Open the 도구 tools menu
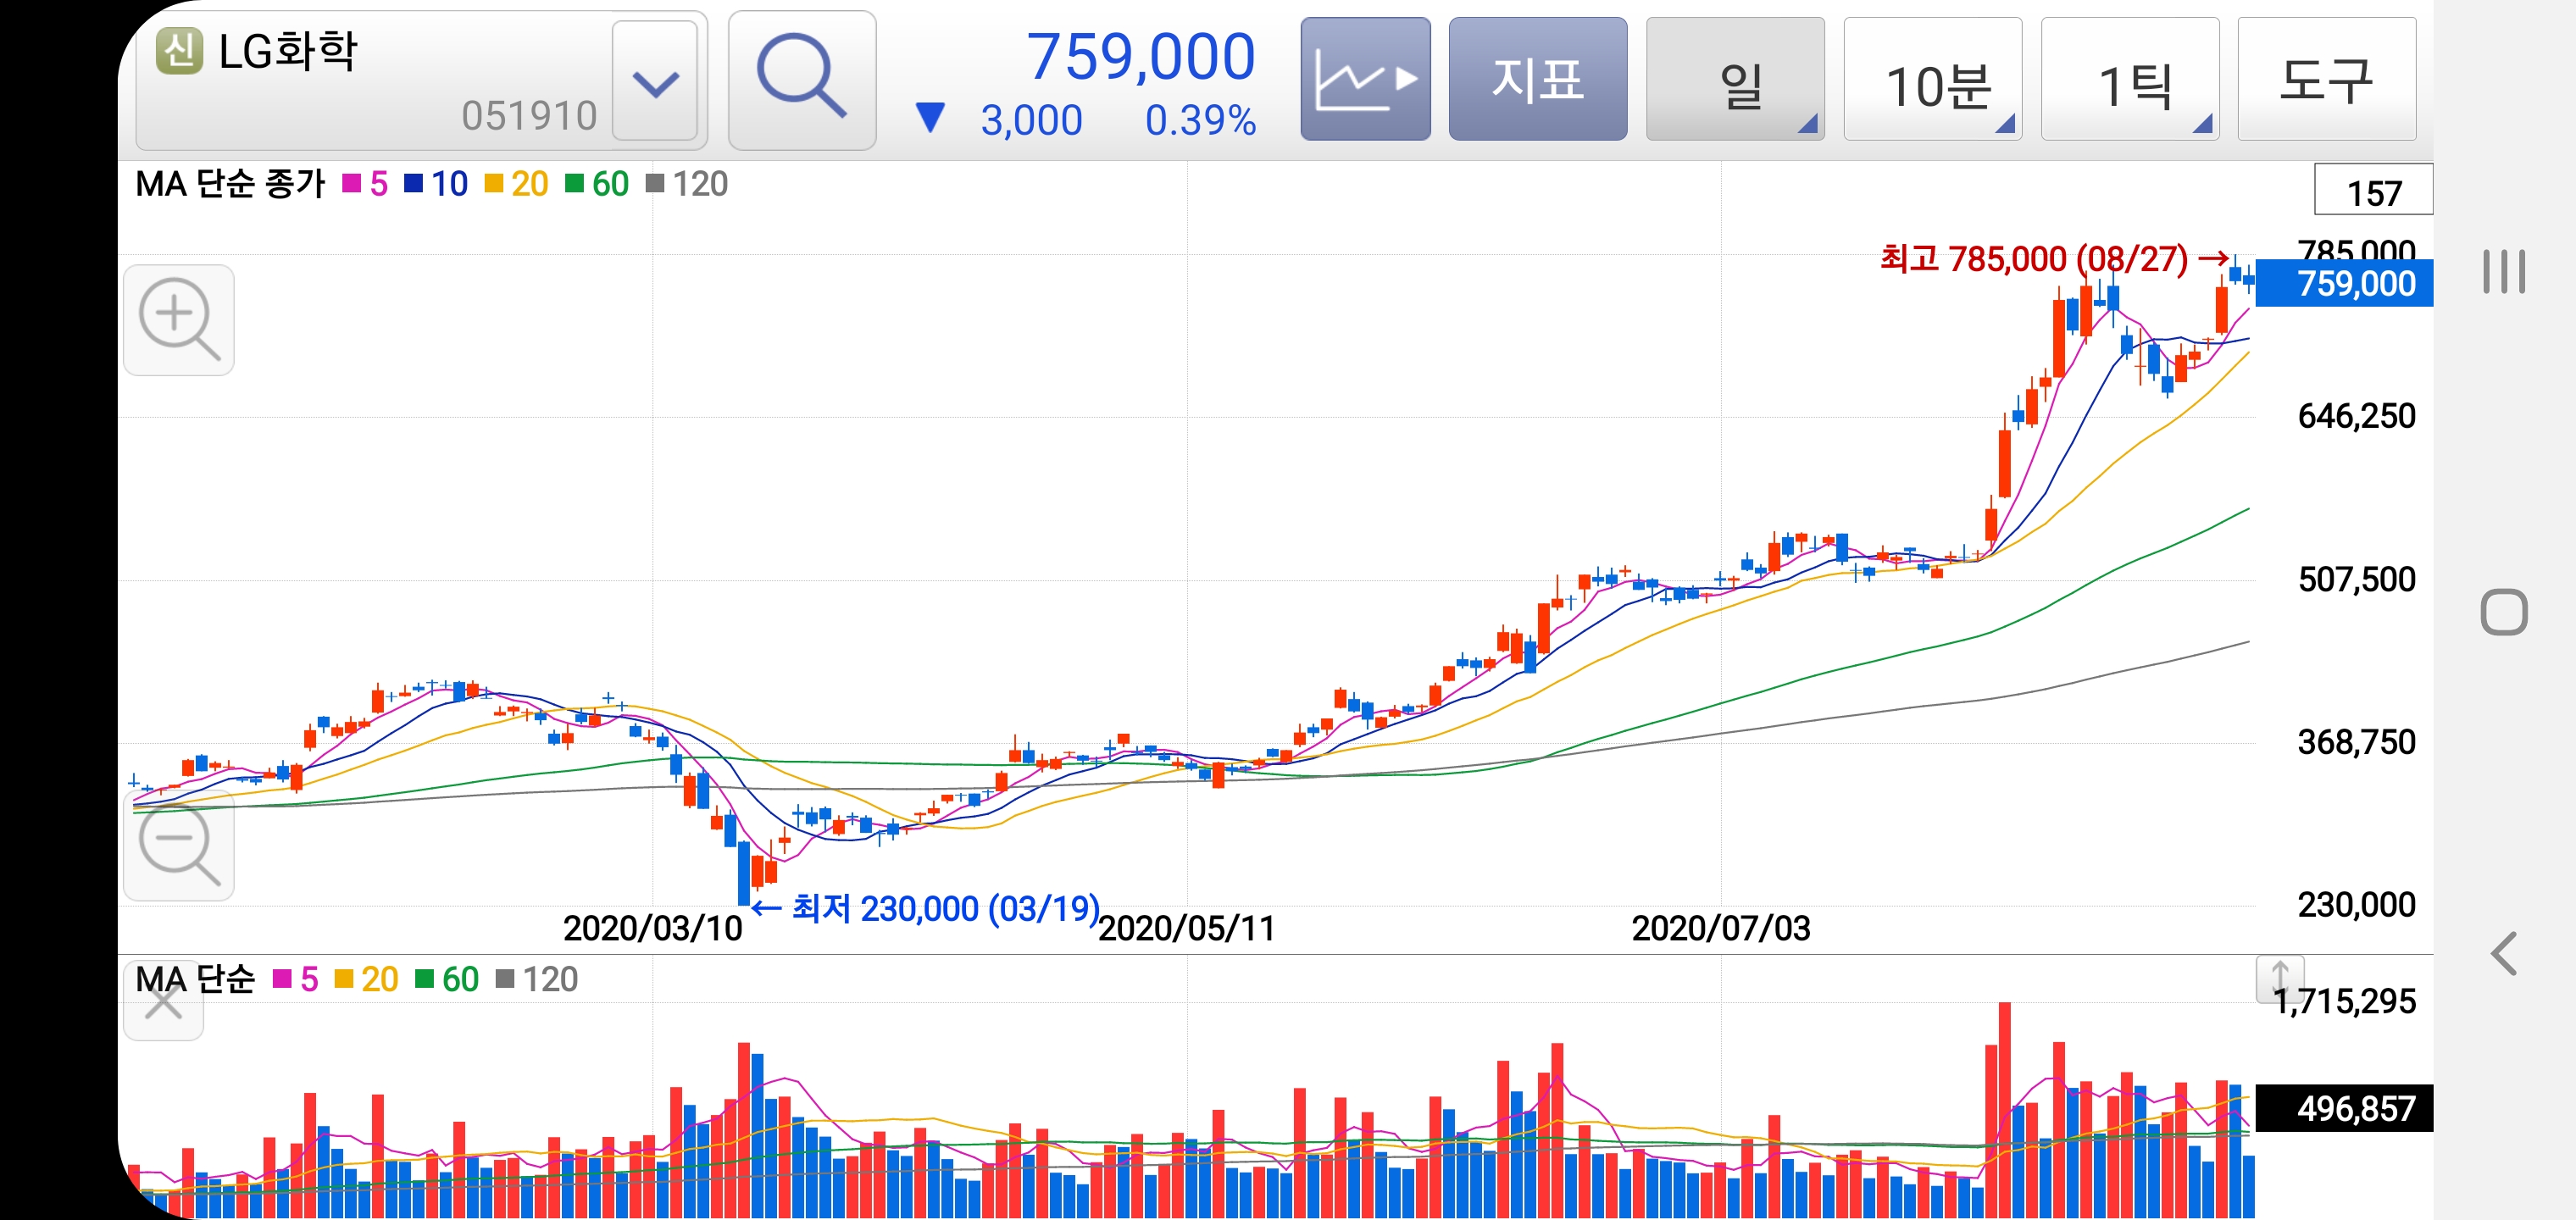 pos(2325,79)
